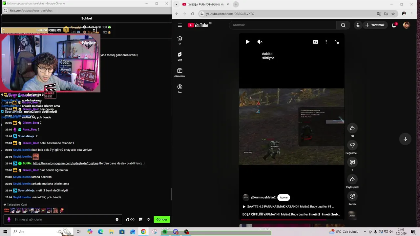Viewport: 420px width, 236px height.
Task: Open the Windows Start menu
Action: (5, 232)
